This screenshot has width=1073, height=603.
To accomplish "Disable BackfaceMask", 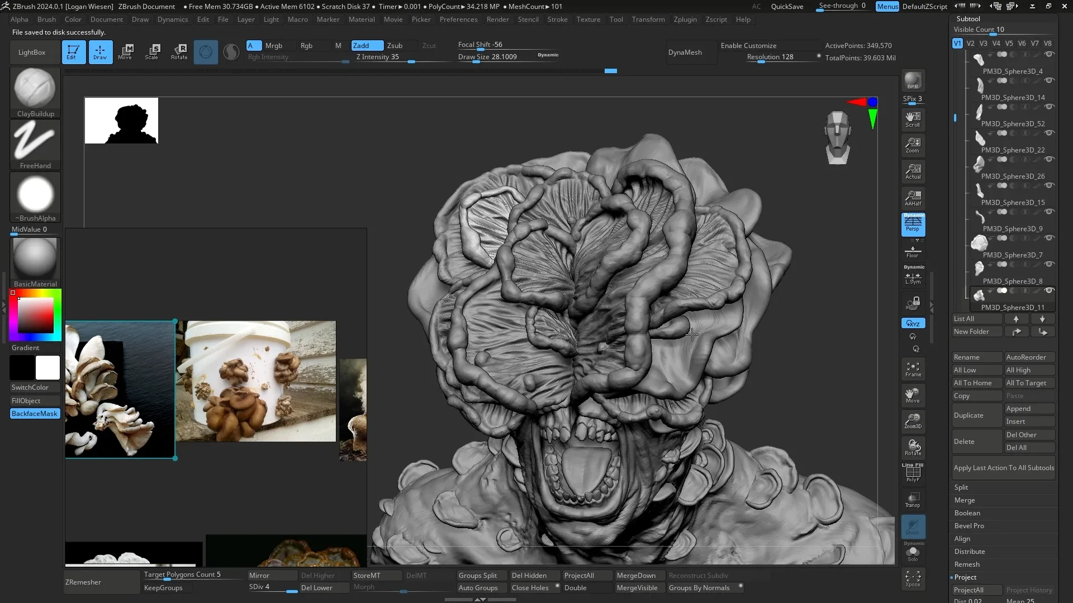I will [x=35, y=413].
